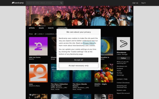
Task: Open the discord.gg link
Action: tap(120, 75)
